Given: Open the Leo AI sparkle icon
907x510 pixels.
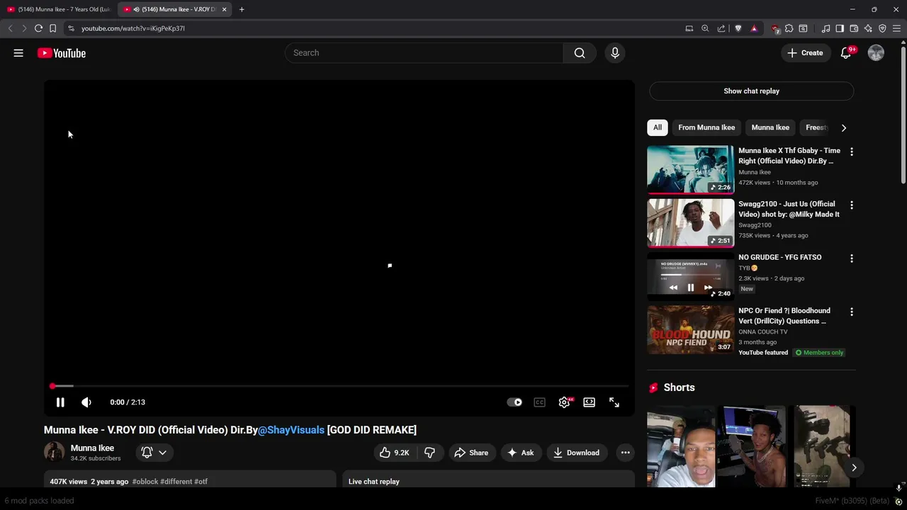Looking at the screenshot, I should point(868,28).
